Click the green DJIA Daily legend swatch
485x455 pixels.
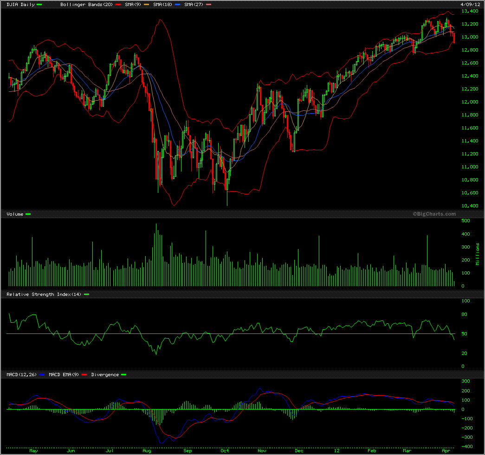click(39, 4)
